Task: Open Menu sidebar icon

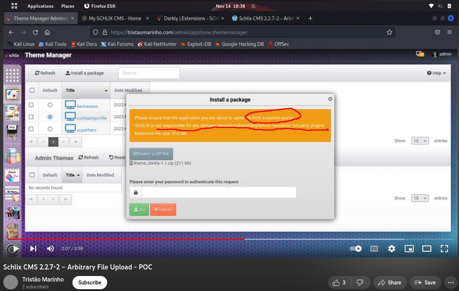Action: click(12, 194)
